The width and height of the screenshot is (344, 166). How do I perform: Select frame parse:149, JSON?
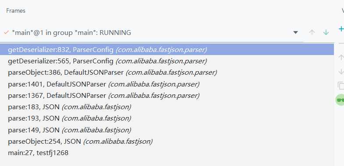click(167, 130)
